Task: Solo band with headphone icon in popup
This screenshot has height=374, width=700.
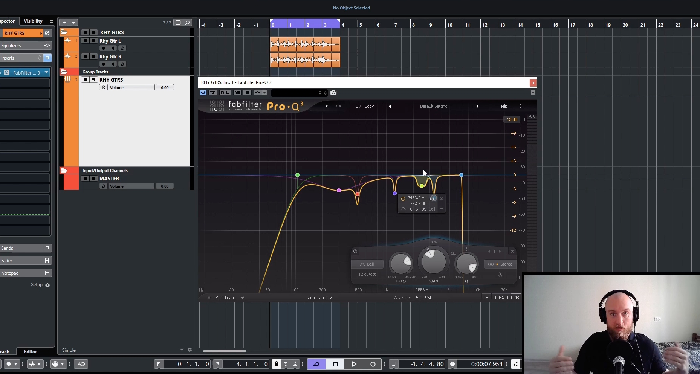Action: (x=433, y=198)
